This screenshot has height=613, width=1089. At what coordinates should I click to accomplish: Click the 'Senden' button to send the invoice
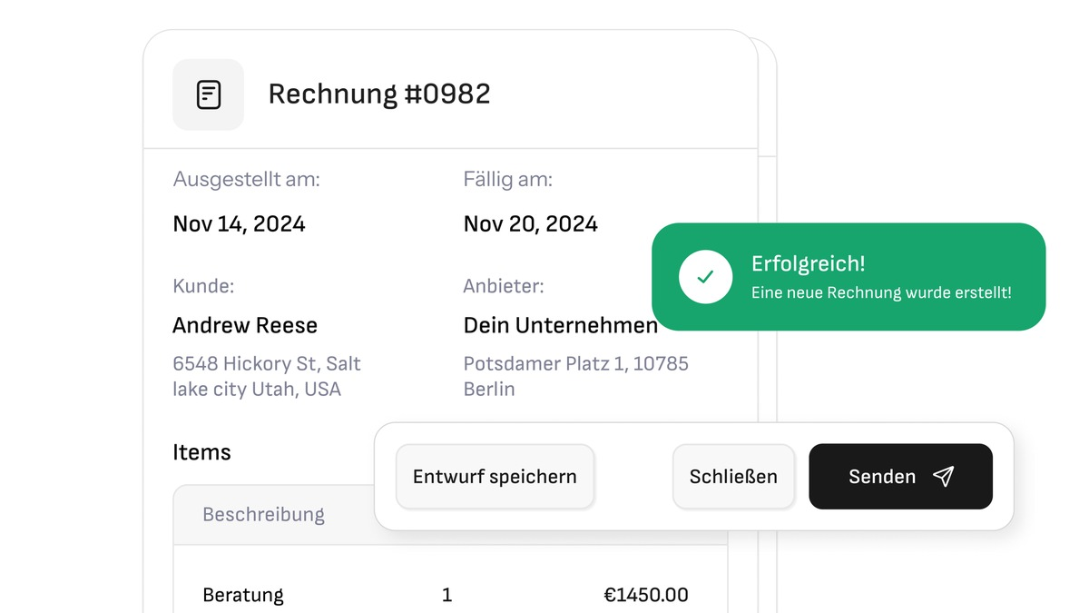[x=899, y=476]
